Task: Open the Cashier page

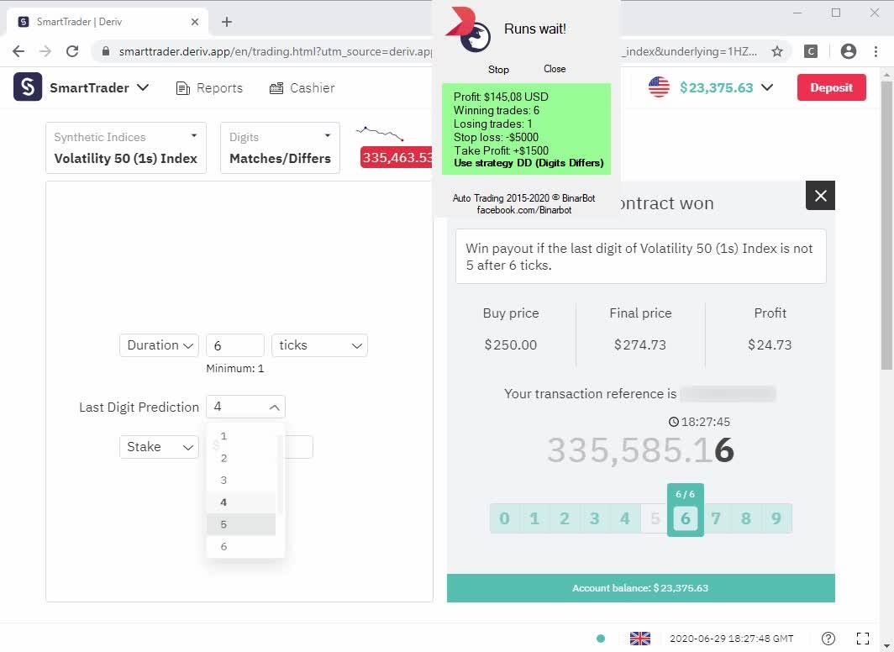Action: 302,88
